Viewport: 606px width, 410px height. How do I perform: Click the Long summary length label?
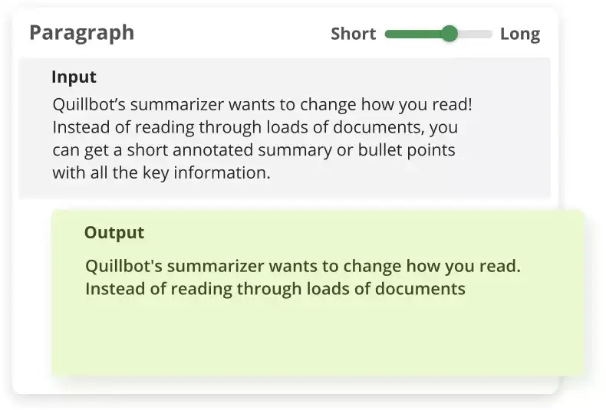pyautogui.click(x=520, y=34)
